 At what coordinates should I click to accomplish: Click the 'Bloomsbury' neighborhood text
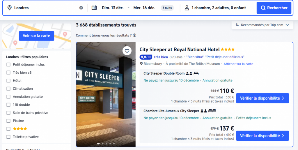coord(153,64)
